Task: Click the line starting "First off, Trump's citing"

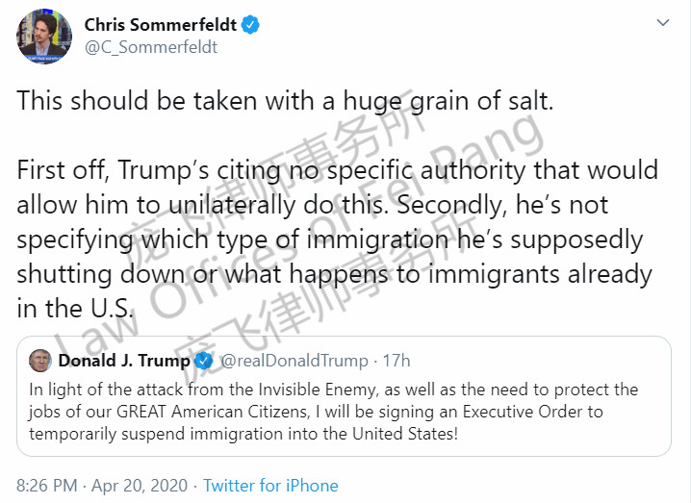Action: tap(337, 170)
